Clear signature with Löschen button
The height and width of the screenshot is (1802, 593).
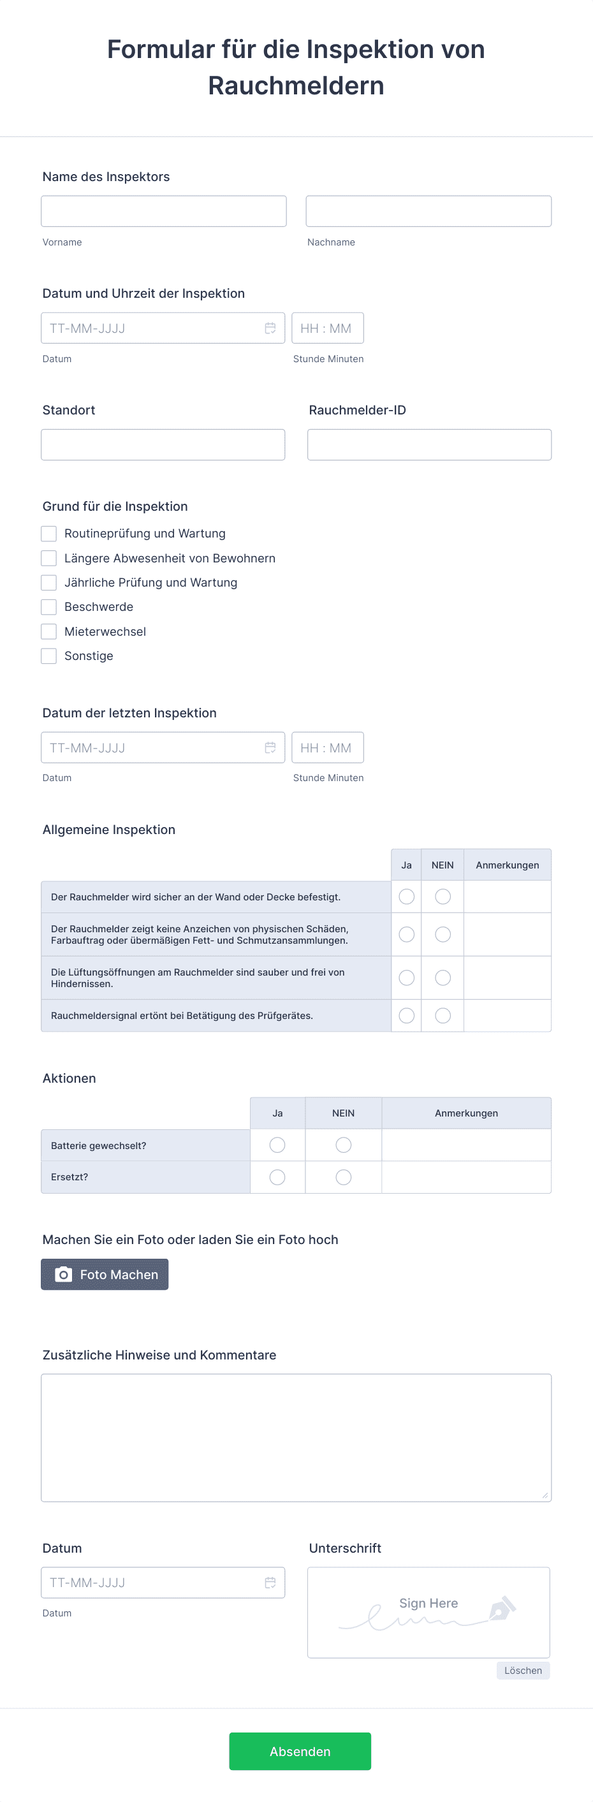coord(523,1671)
